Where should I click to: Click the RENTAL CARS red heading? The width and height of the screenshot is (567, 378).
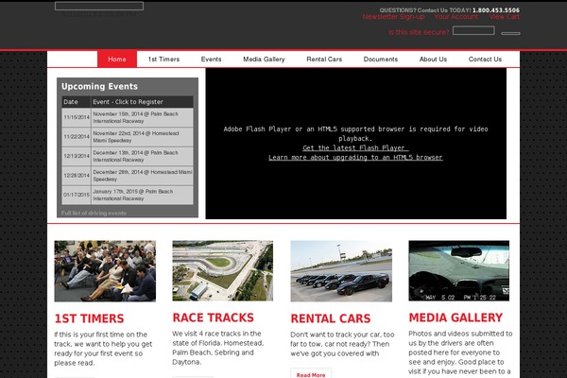click(x=331, y=318)
